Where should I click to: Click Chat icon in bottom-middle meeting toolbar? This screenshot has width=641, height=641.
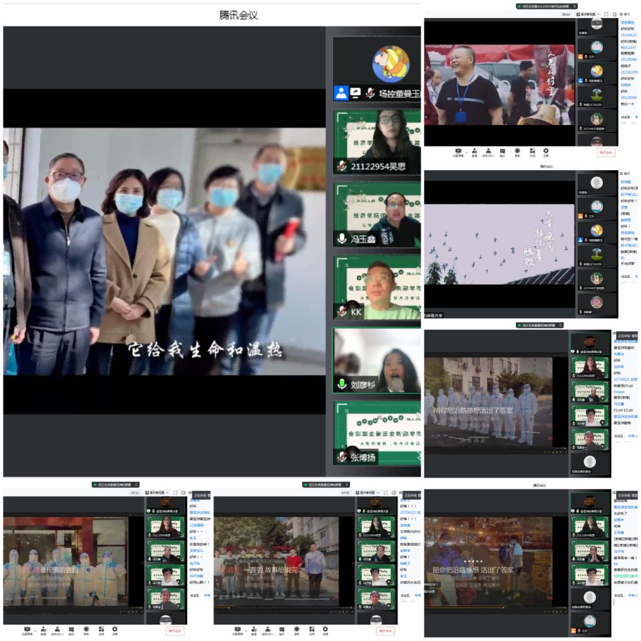pyautogui.click(x=282, y=629)
